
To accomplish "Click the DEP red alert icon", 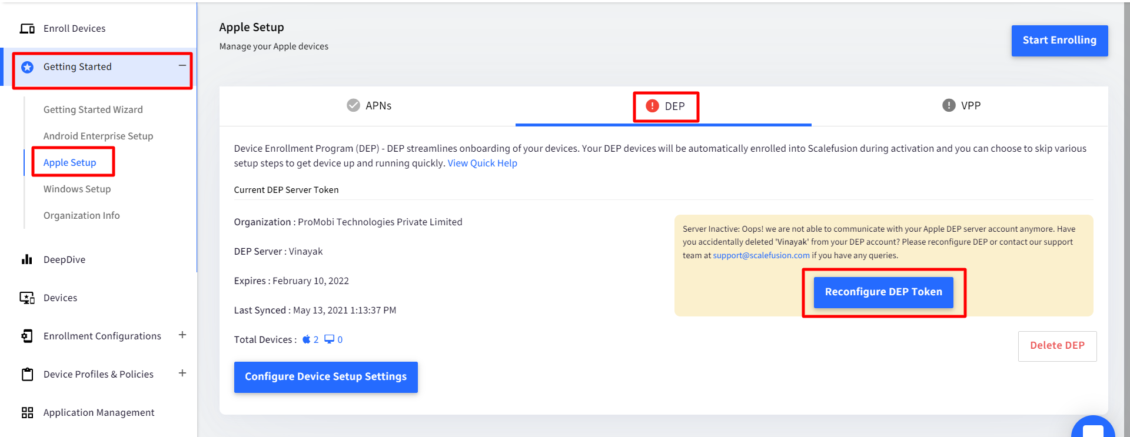I will point(652,106).
